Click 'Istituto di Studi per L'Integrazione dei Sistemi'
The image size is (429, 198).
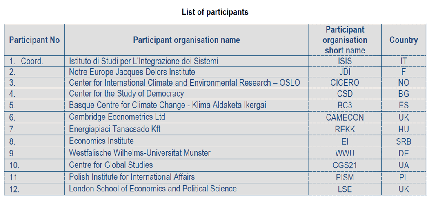pyautogui.click(x=143, y=61)
